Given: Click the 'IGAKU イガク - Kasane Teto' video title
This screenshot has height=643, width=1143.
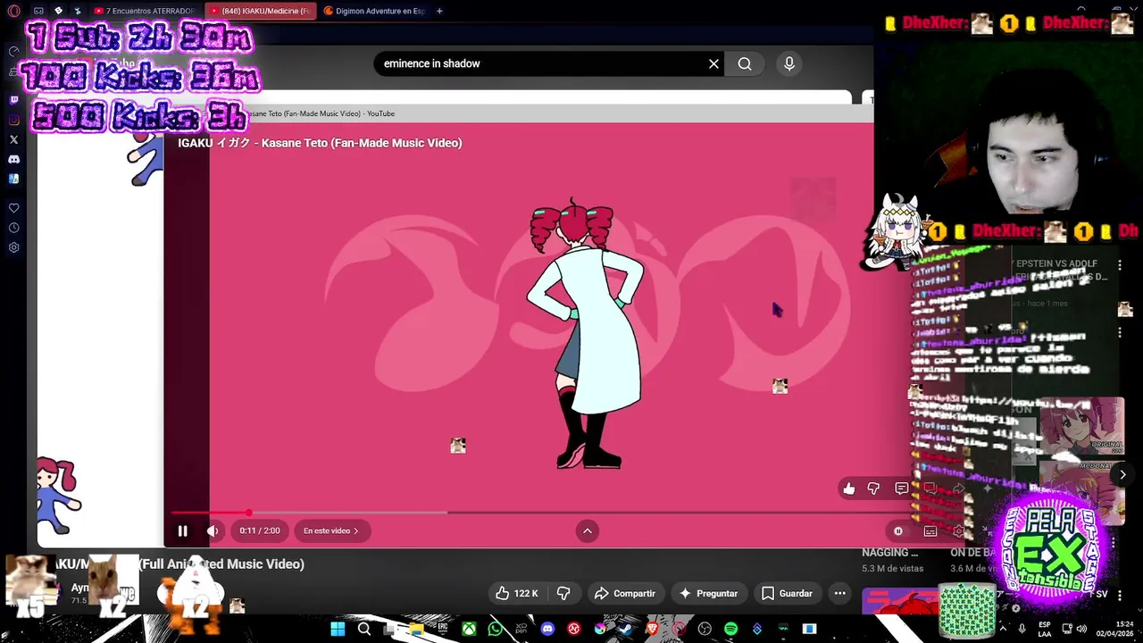Looking at the screenshot, I should [320, 143].
